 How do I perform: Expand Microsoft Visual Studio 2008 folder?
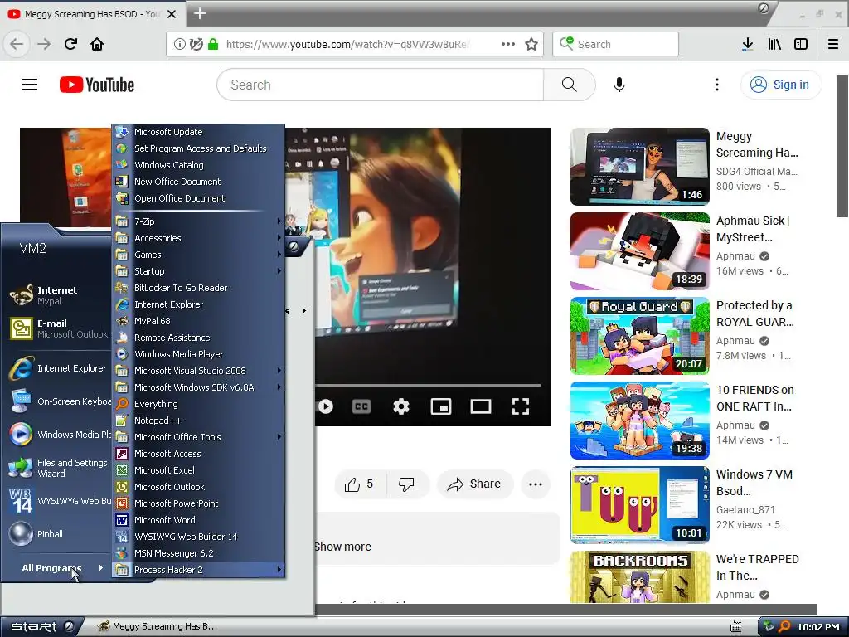pos(198,371)
